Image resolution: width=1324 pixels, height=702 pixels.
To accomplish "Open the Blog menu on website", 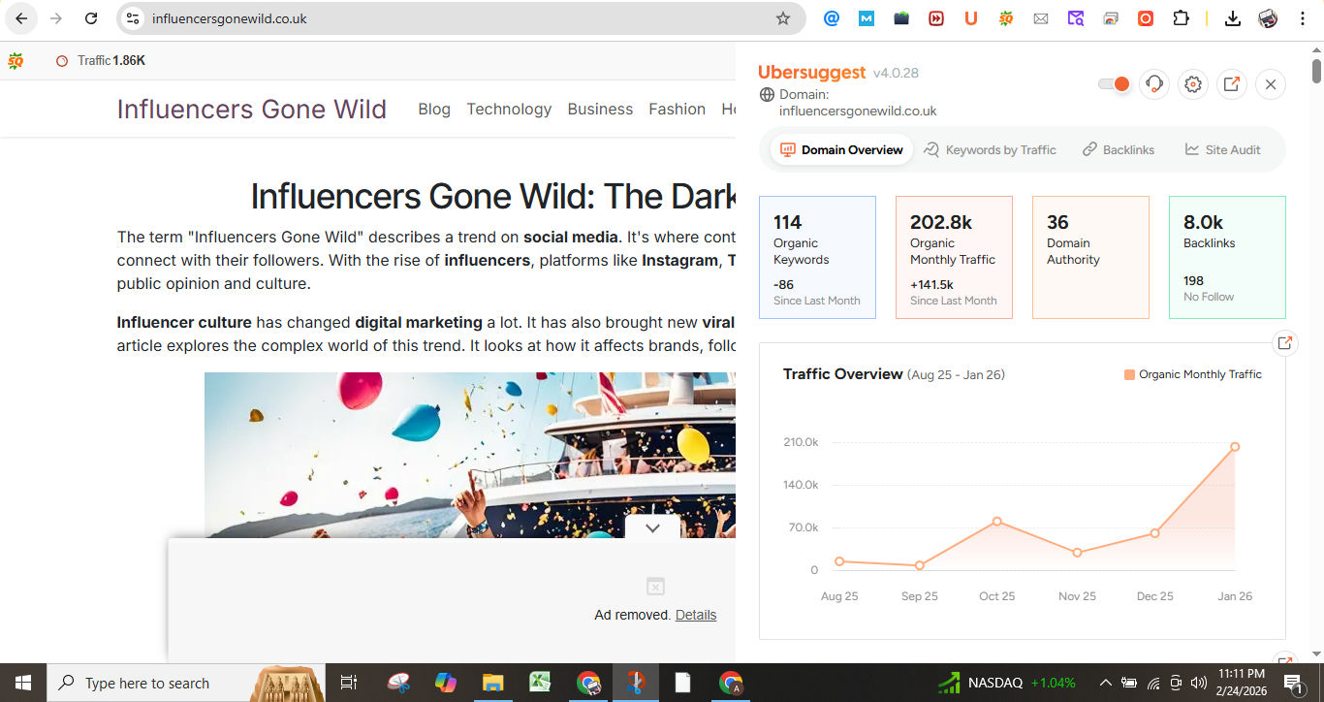I will (x=434, y=110).
